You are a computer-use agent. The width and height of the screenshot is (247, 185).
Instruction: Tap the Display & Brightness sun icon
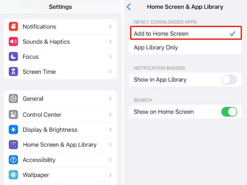point(13,130)
